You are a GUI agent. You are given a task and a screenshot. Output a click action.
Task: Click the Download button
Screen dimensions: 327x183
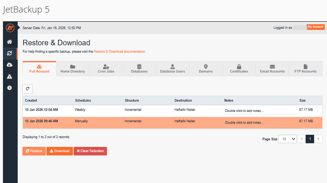click(59, 151)
